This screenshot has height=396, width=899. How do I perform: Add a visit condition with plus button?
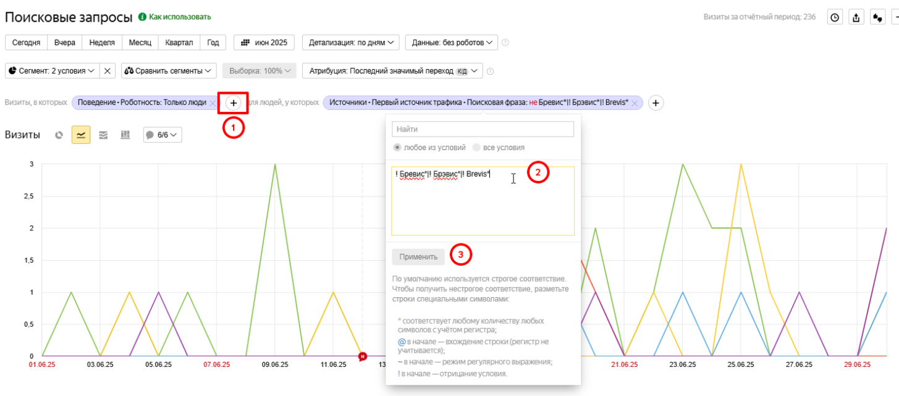pos(234,103)
